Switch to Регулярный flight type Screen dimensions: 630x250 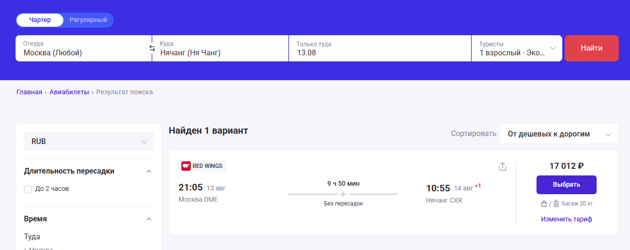[x=88, y=20]
